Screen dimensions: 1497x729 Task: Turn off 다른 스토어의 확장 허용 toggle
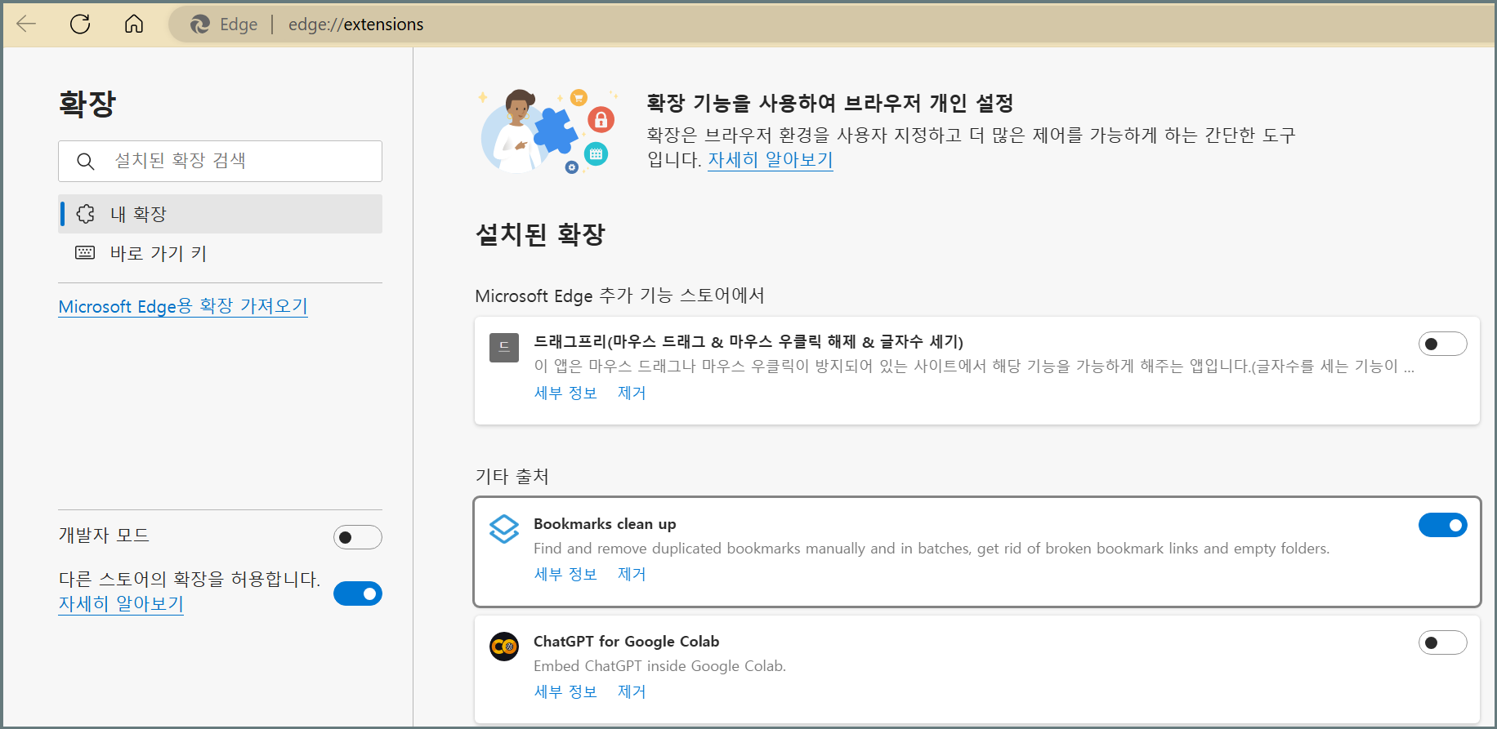(x=358, y=593)
